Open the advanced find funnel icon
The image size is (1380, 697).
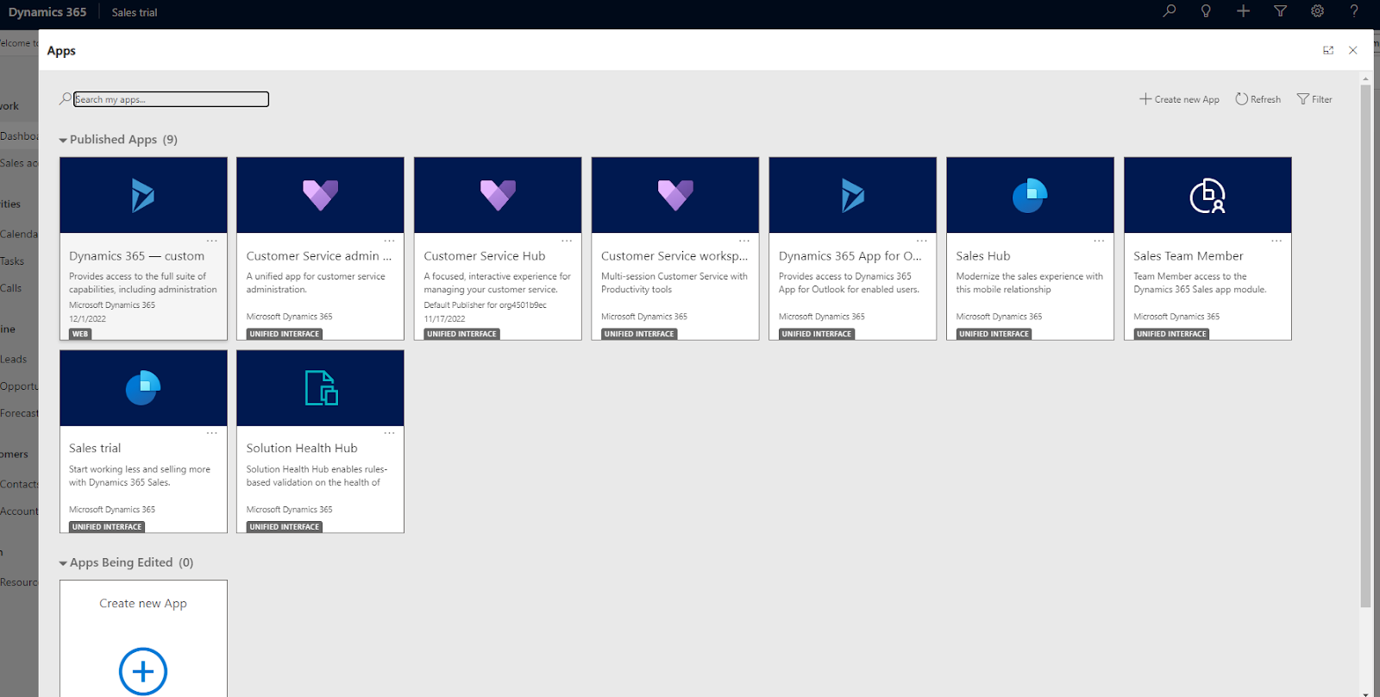(1280, 11)
